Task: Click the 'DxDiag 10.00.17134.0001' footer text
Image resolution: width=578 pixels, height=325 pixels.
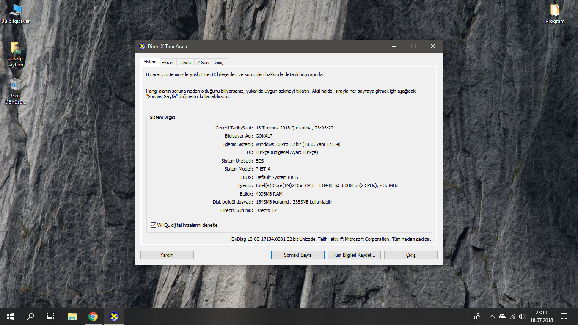Action: [x=331, y=239]
